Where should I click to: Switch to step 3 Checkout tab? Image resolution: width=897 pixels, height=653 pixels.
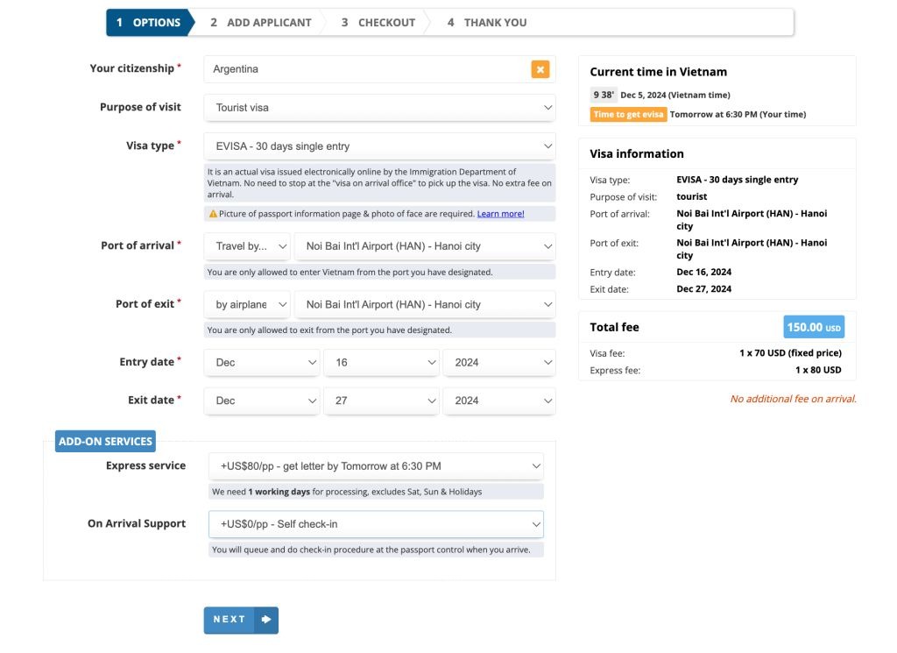point(378,23)
